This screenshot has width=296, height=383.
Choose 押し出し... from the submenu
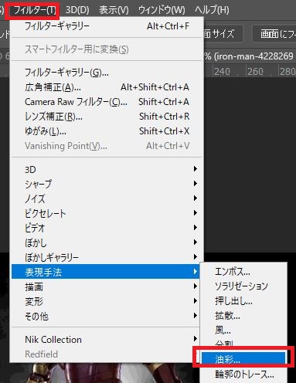coord(243,300)
